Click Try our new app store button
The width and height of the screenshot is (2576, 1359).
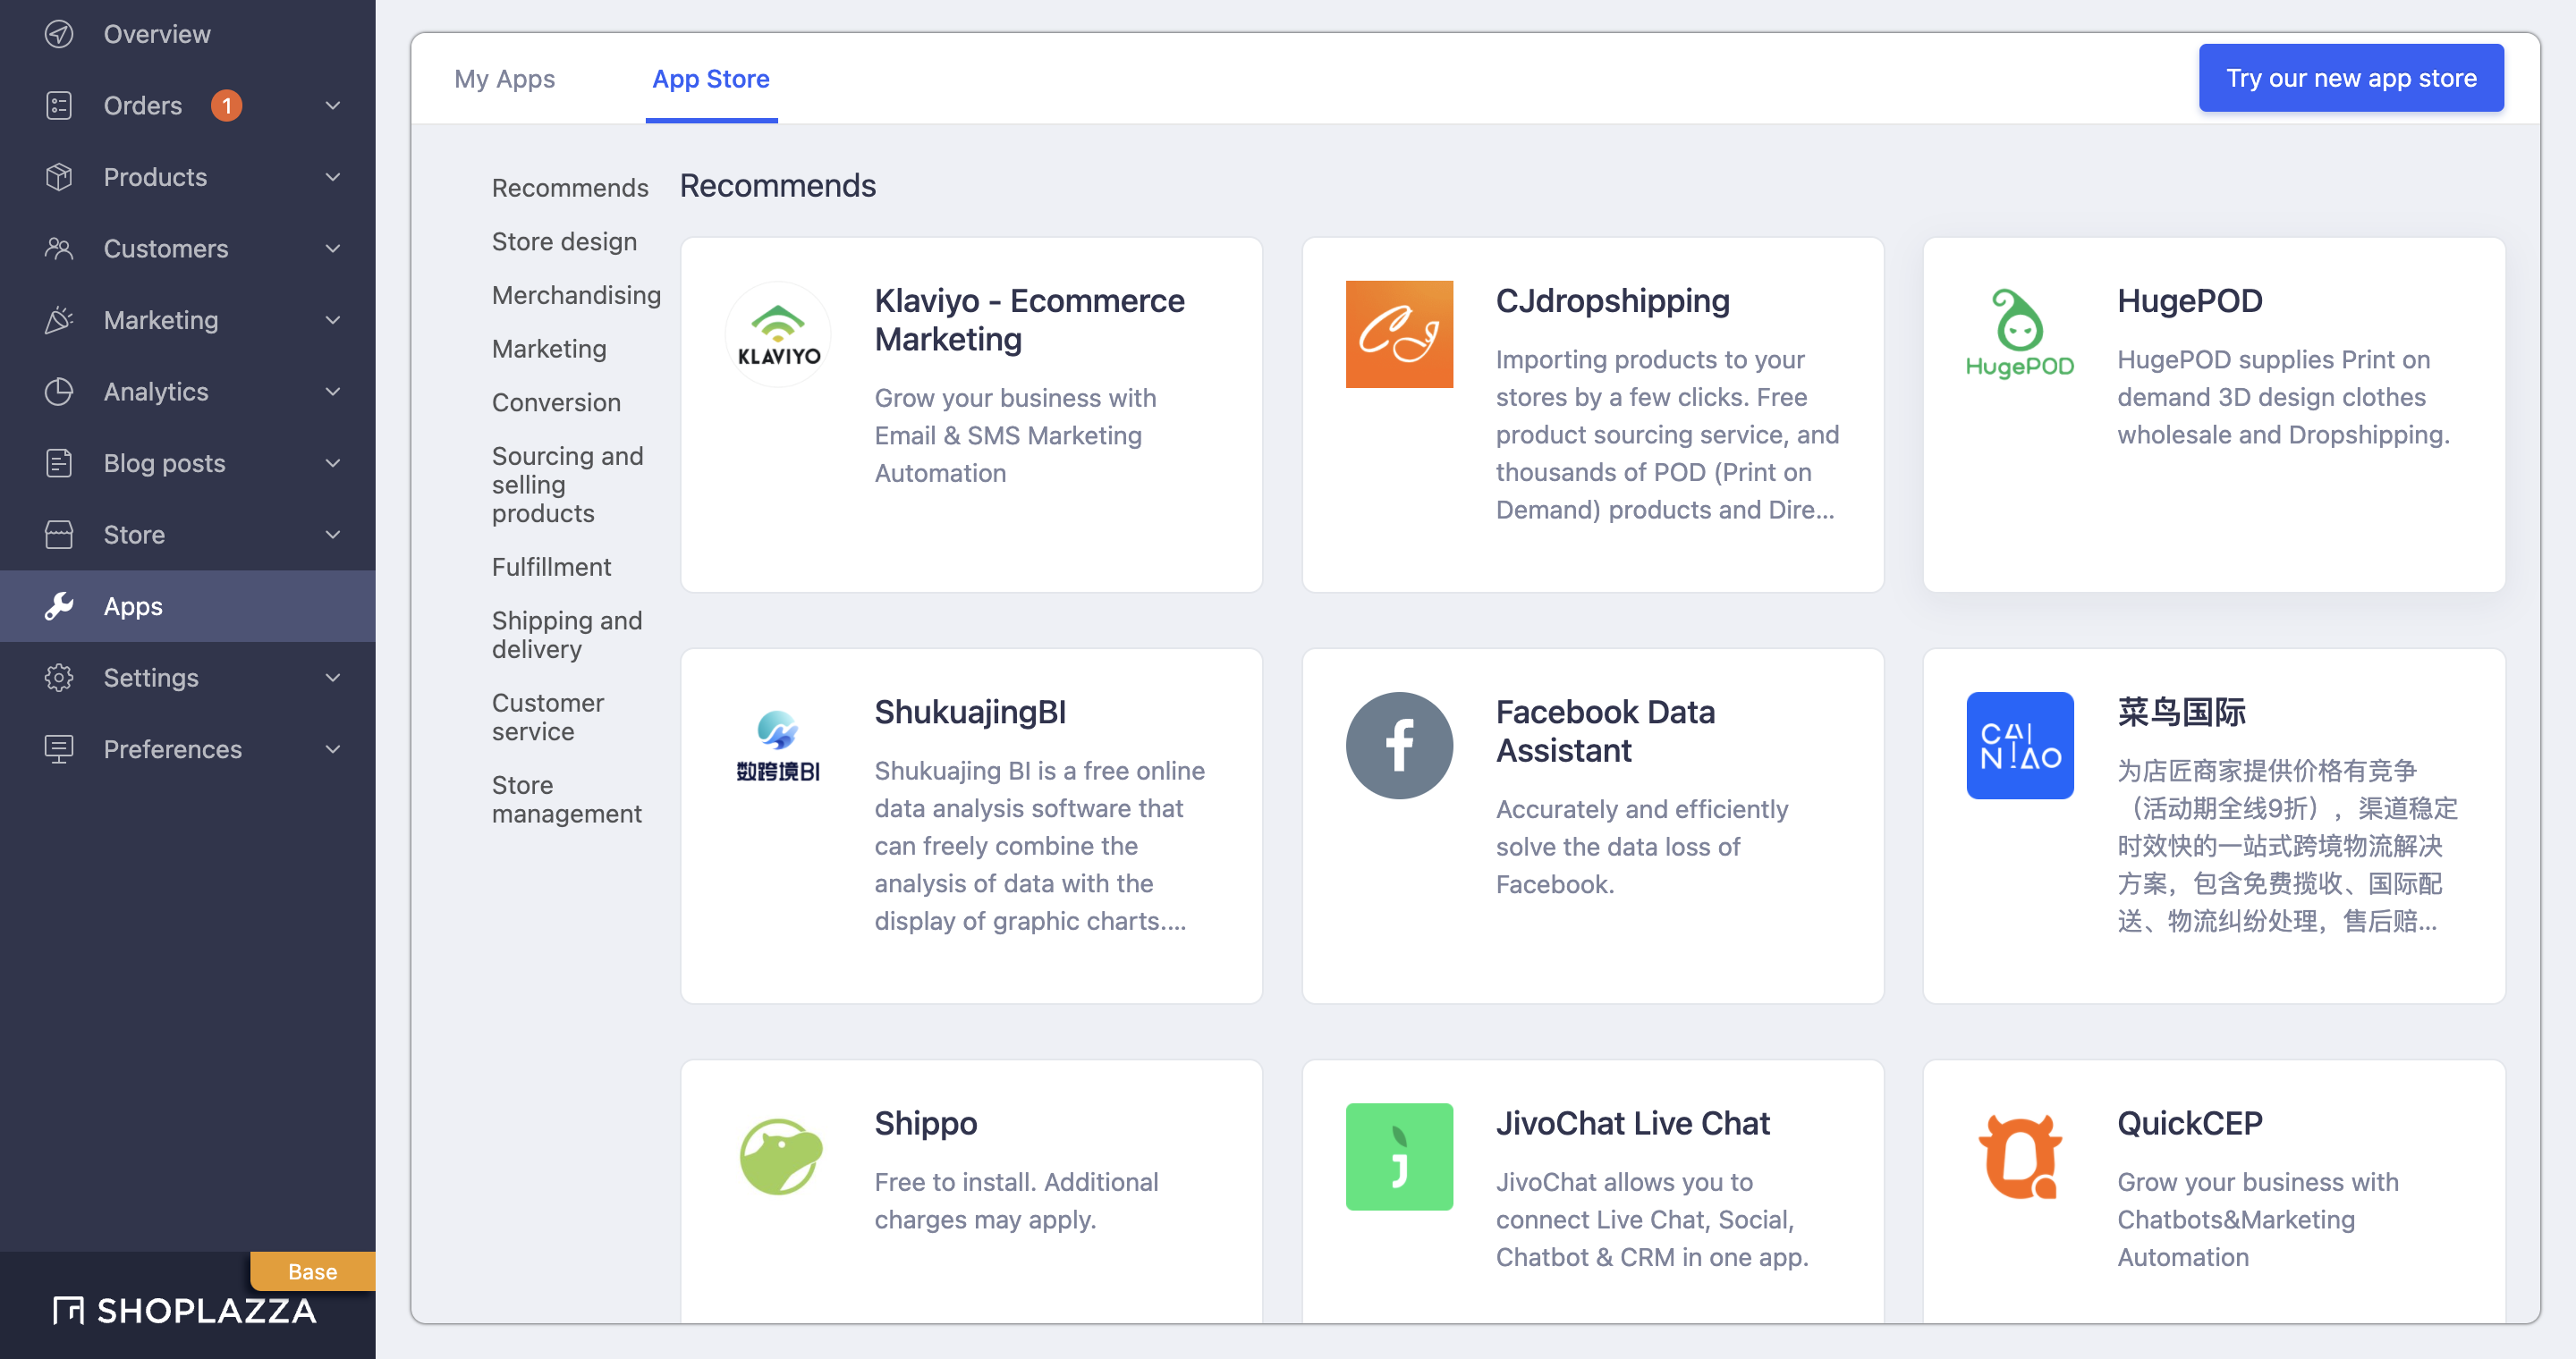tap(2350, 78)
